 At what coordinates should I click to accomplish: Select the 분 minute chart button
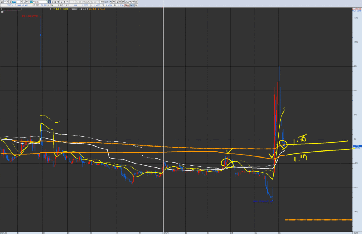(64, 2)
